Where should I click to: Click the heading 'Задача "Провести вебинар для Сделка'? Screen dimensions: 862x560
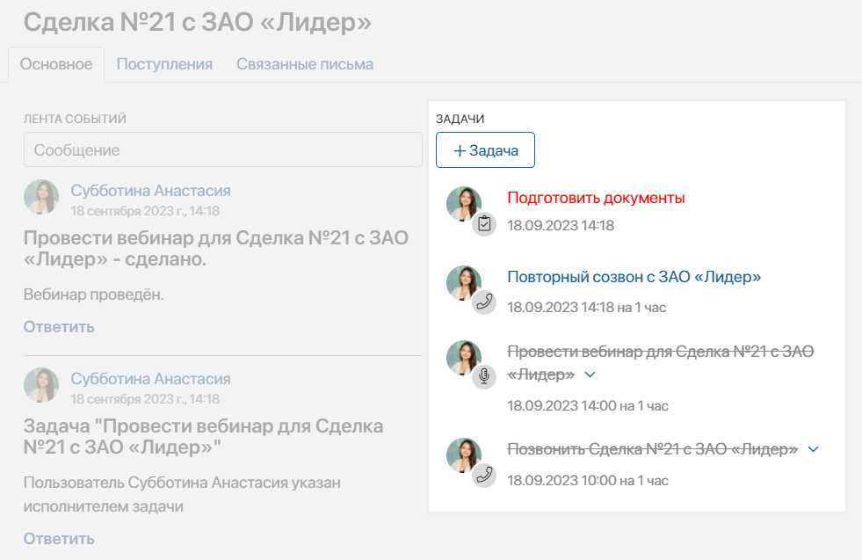pos(203,436)
